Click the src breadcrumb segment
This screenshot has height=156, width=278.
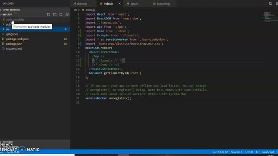click(x=75, y=10)
